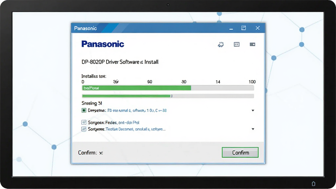
Task: Click the Teotien Docomet, anstalle link text
Action: pos(136,129)
